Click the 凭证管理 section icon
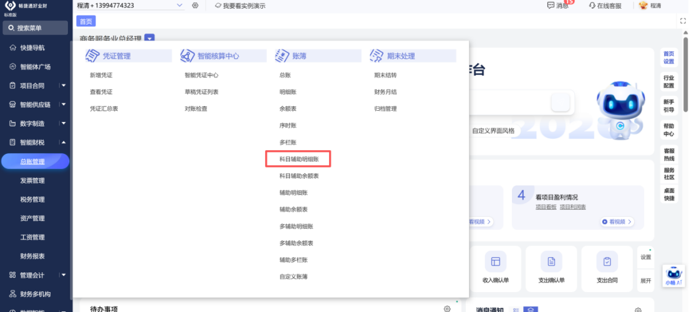 (92, 55)
